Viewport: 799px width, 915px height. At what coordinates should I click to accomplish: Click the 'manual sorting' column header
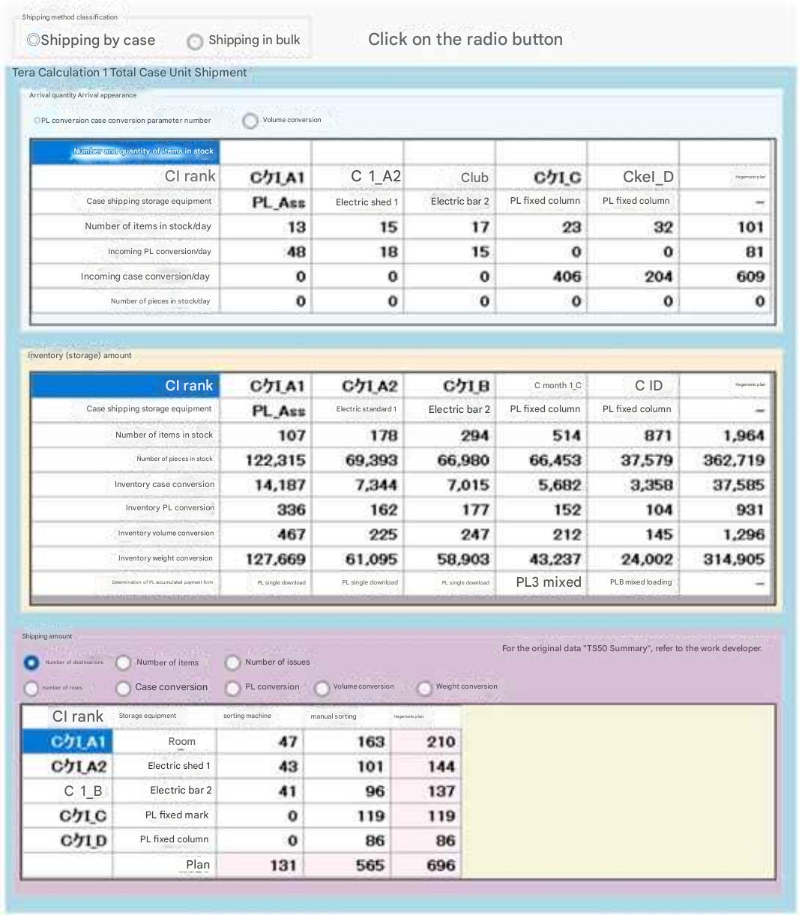click(334, 716)
